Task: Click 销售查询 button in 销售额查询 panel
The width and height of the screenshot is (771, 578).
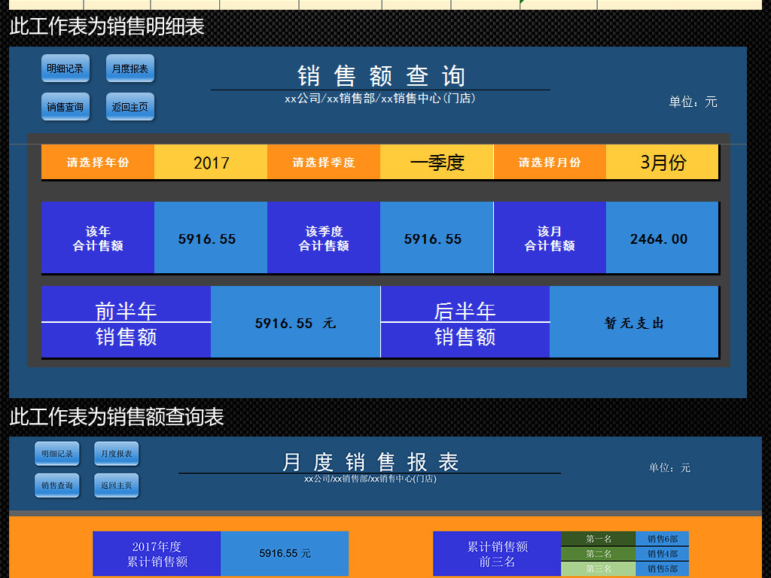Action: (66, 107)
